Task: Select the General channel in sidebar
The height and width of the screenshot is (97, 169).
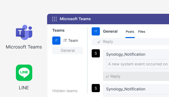Action: pyautogui.click(x=68, y=51)
